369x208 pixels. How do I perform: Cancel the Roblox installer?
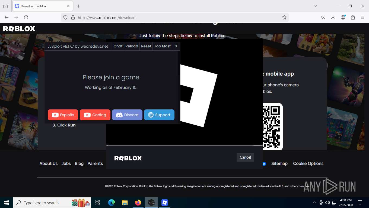[x=245, y=157]
